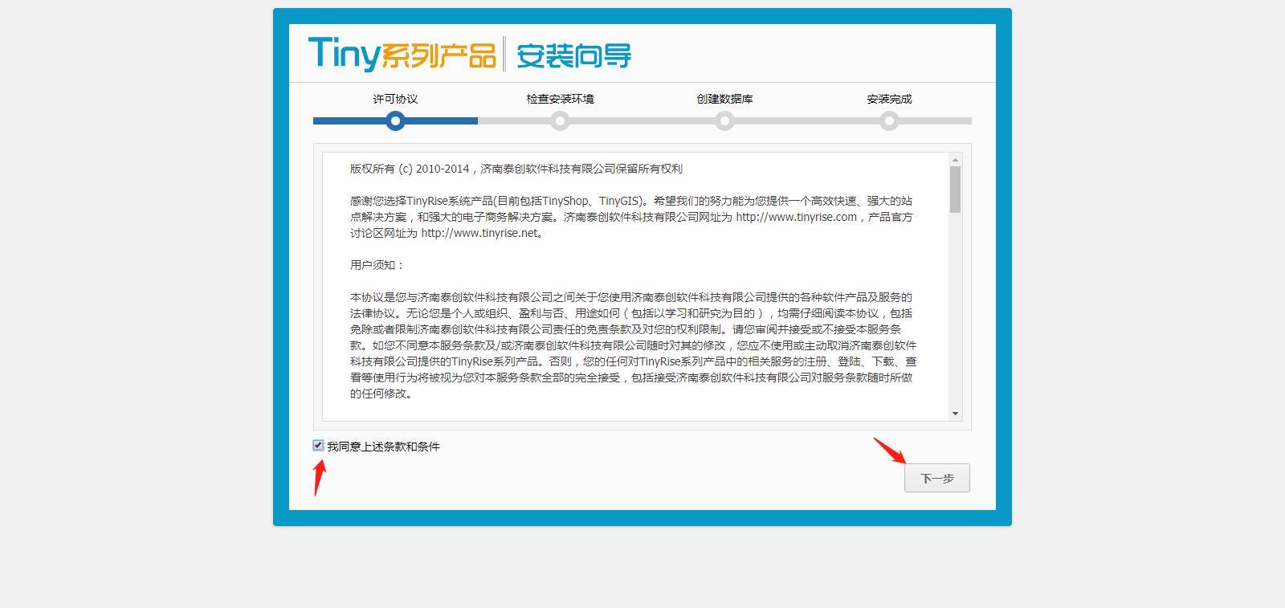Click the 创建数据库 step label

[725, 99]
